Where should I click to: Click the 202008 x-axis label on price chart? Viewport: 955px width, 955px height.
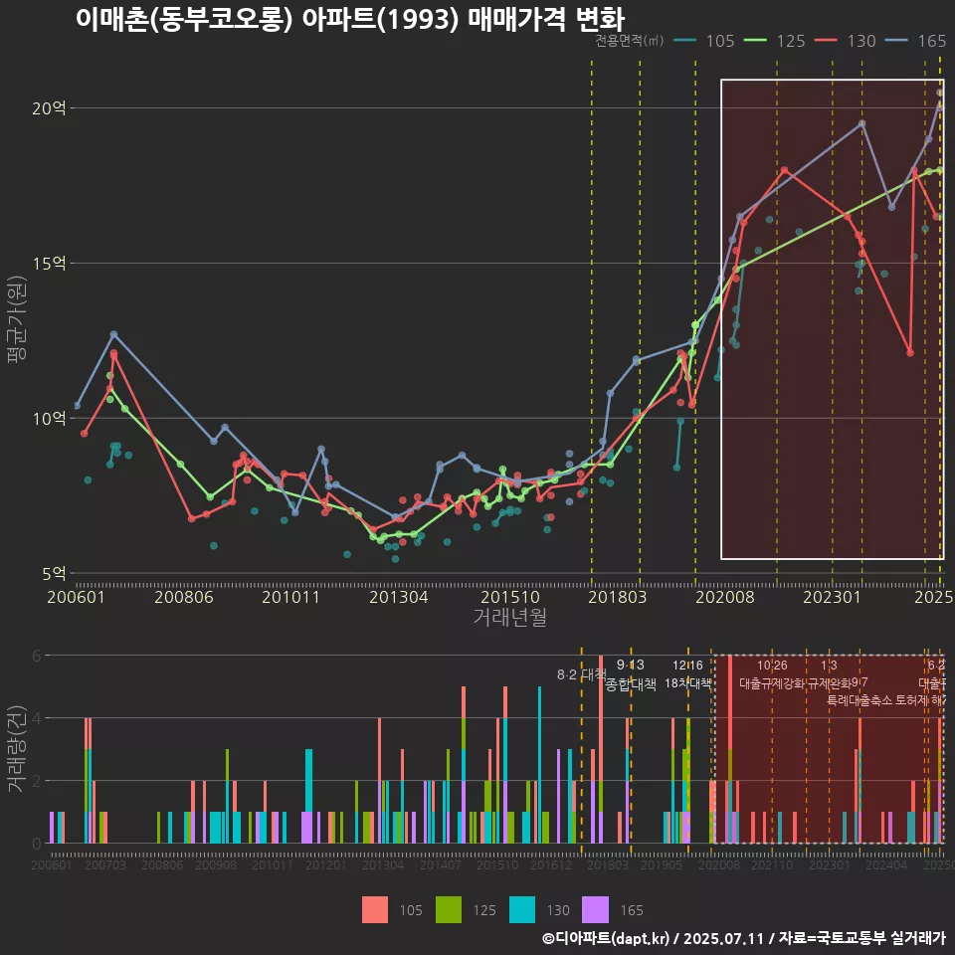click(725, 597)
